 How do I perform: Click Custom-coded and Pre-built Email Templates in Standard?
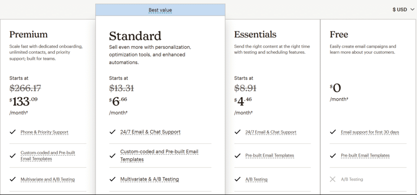pos(159,155)
